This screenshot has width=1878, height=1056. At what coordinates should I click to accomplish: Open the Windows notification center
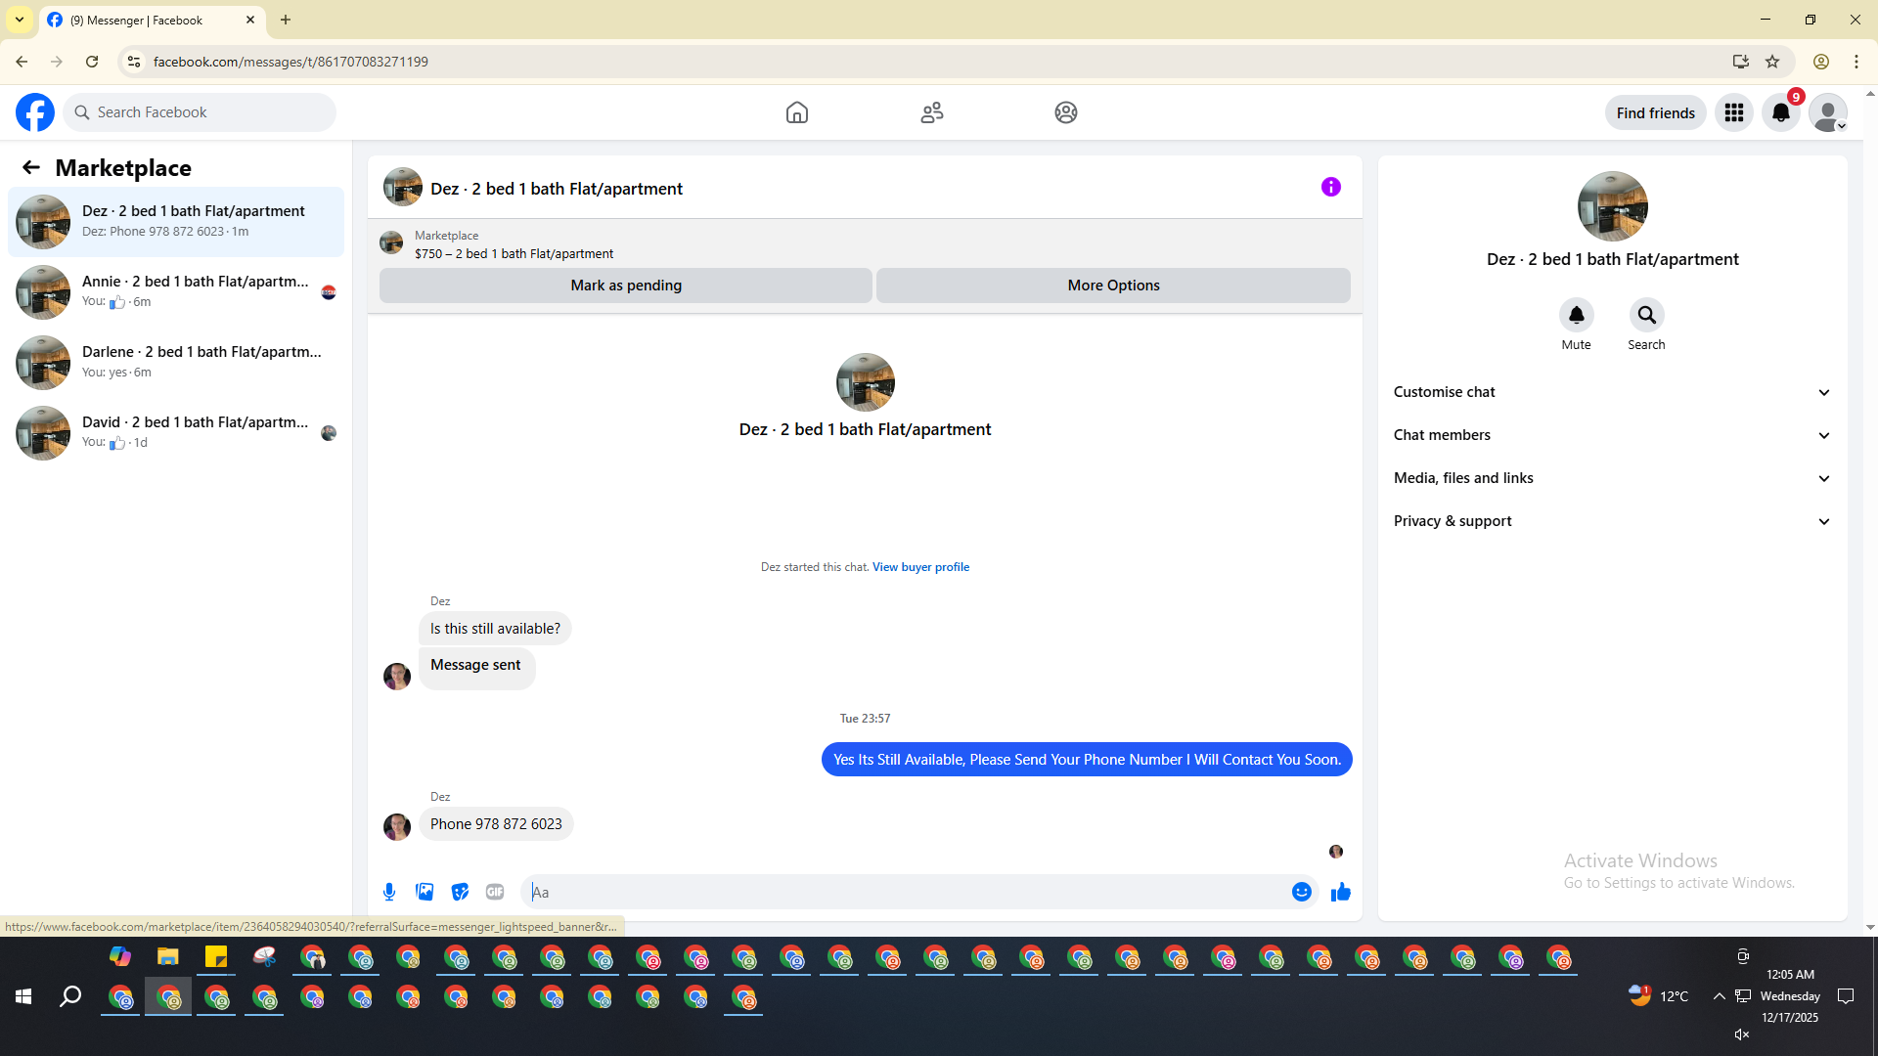coord(1846,996)
